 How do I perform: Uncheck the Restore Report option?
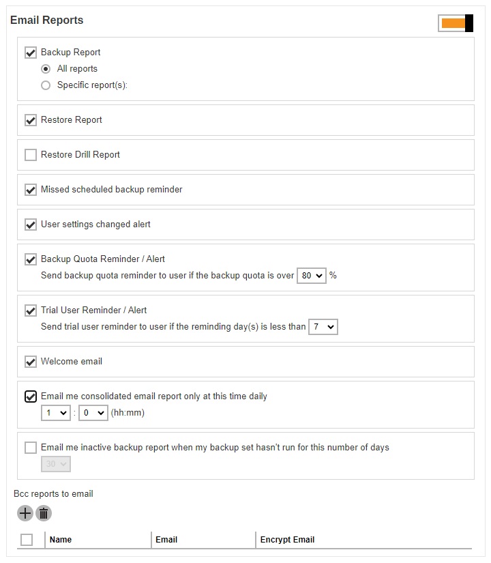30,120
